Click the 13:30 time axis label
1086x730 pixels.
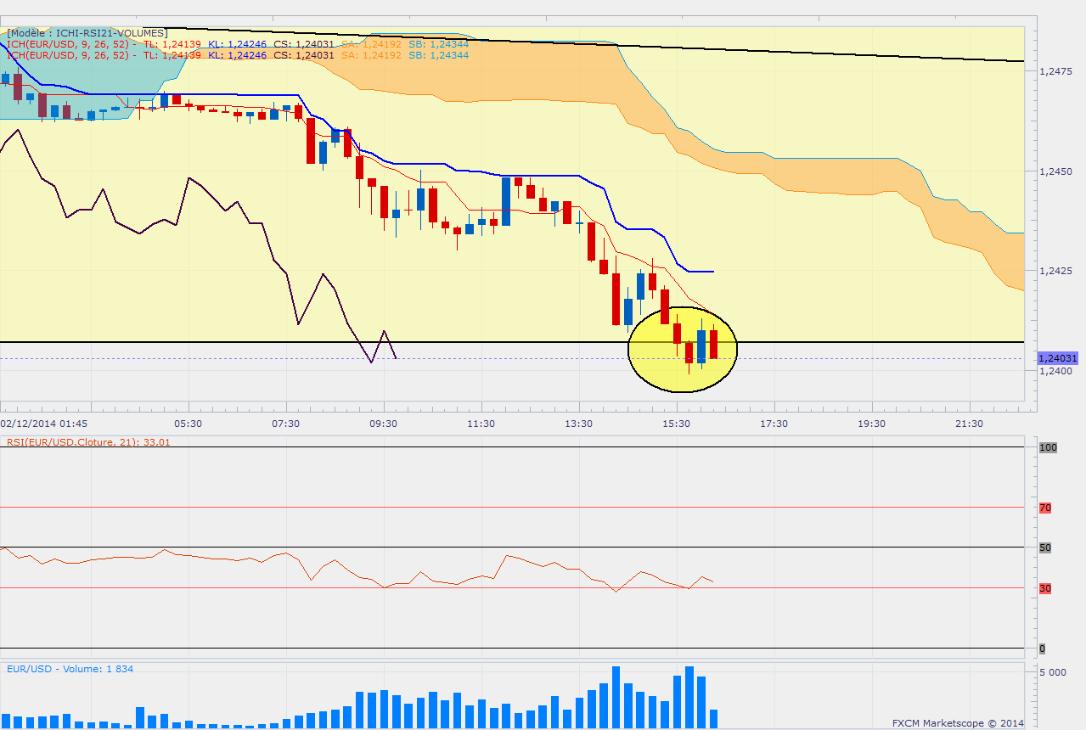pos(578,424)
